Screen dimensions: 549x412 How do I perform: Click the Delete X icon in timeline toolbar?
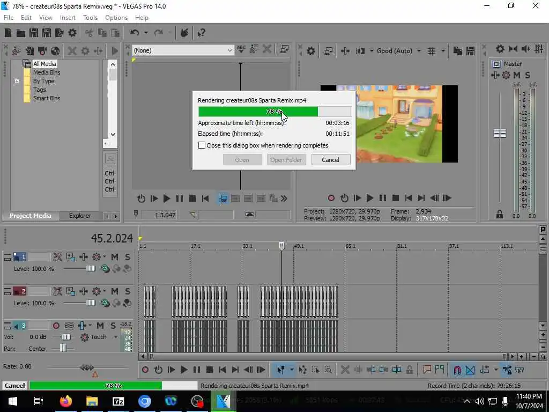345,370
